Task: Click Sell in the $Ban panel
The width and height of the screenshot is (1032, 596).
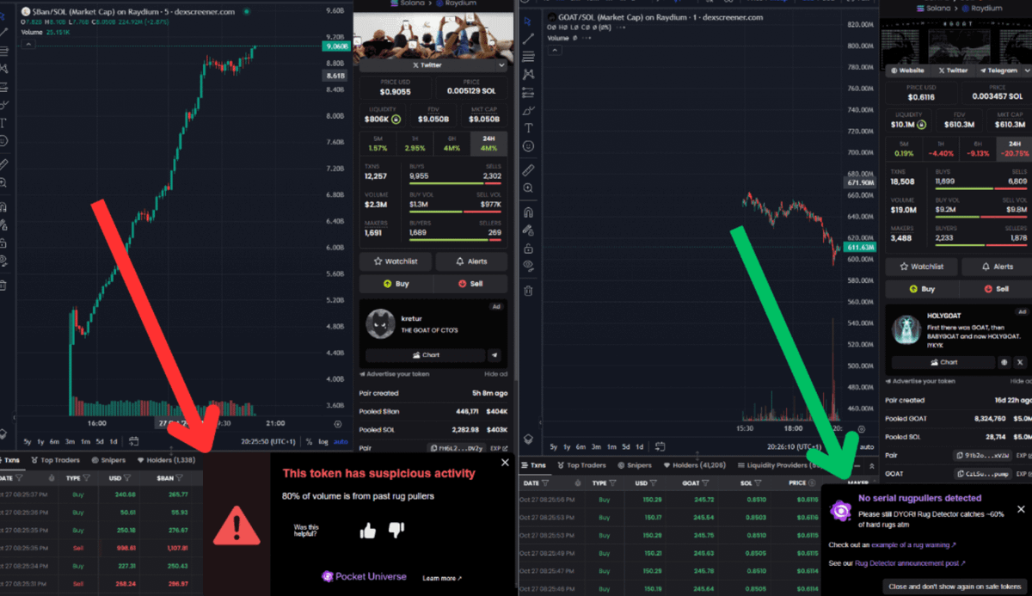Action: (x=470, y=283)
